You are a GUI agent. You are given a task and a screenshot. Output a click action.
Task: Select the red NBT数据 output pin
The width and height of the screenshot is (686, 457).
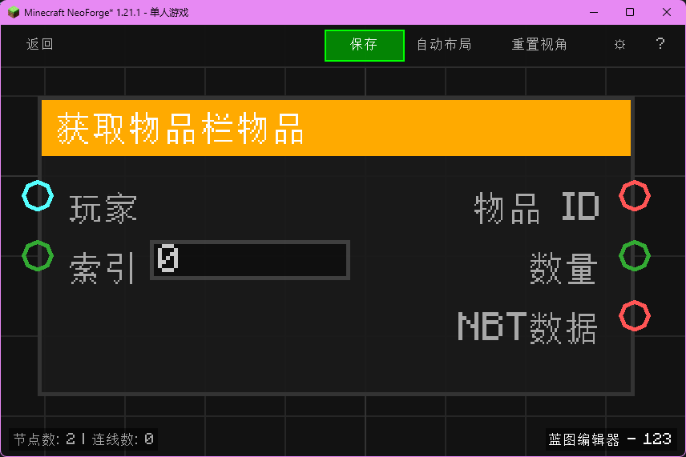click(635, 315)
